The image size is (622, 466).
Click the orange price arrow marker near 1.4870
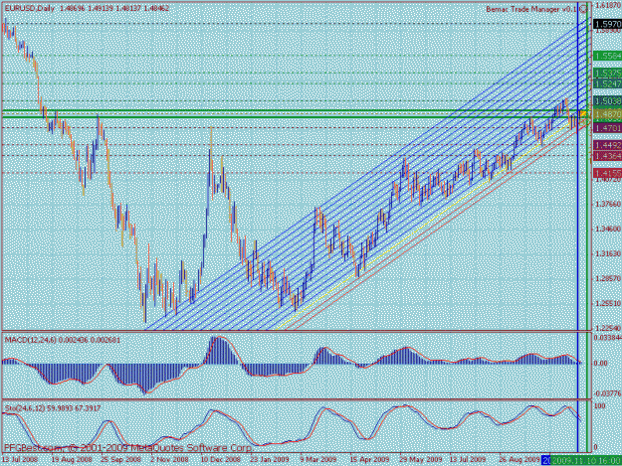click(x=583, y=113)
